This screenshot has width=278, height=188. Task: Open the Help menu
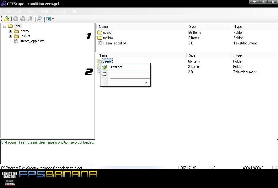click(x=75, y=11)
